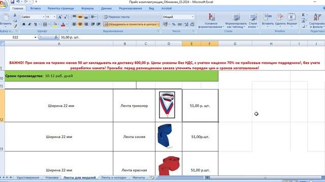Click the percent style icon
Screen dimensions: 325x182
(x=174, y=24)
